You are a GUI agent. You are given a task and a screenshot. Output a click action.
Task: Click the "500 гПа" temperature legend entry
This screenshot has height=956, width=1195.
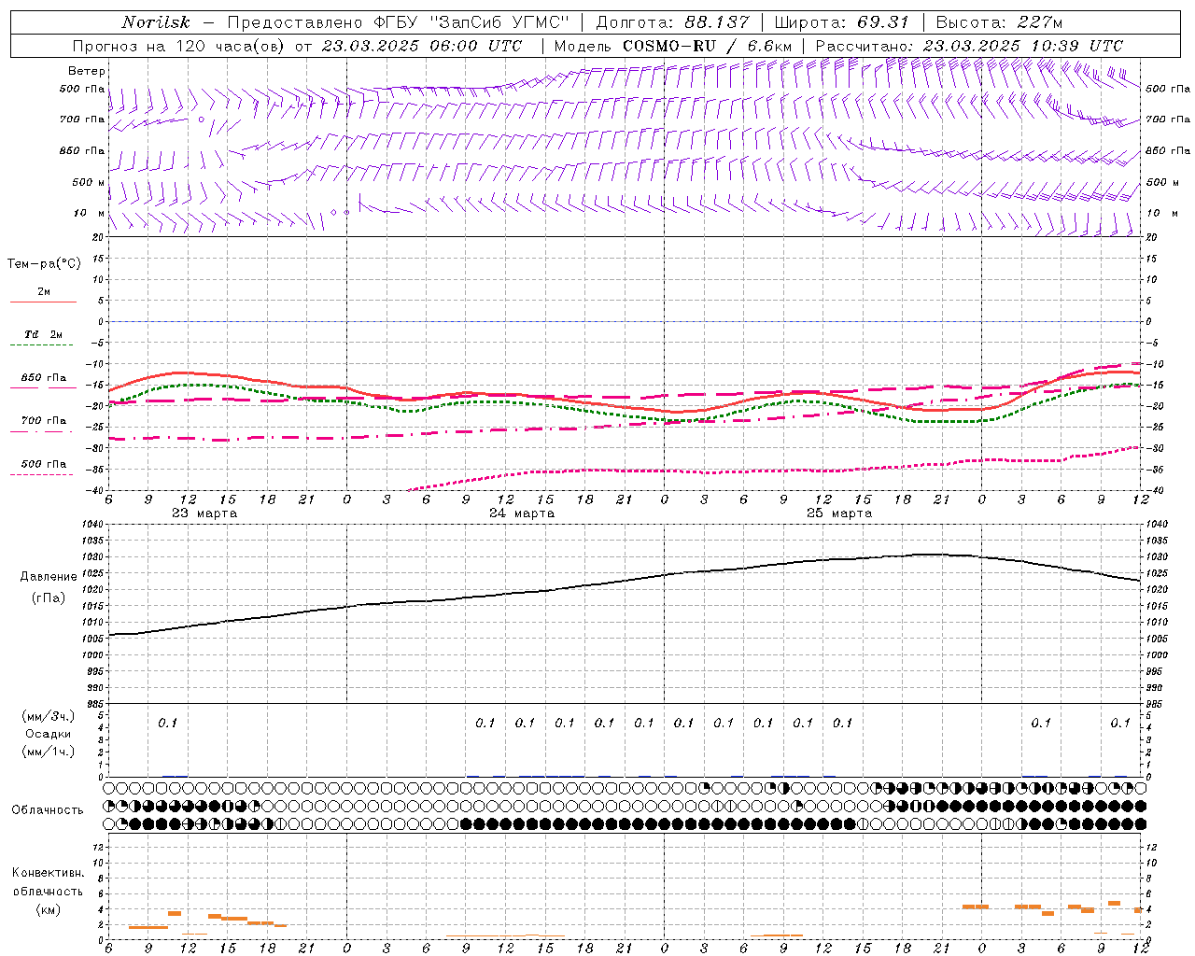click(x=44, y=464)
